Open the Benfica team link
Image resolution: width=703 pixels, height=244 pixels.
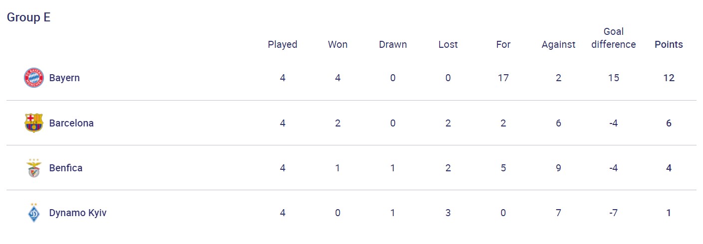pyautogui.click(x=66, y=168)
